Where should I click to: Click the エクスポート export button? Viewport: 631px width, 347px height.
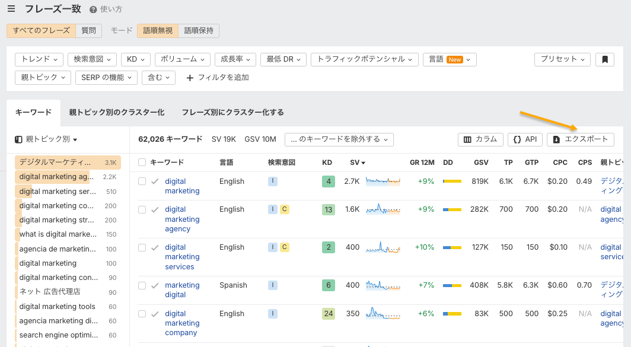tap(581, 139)
